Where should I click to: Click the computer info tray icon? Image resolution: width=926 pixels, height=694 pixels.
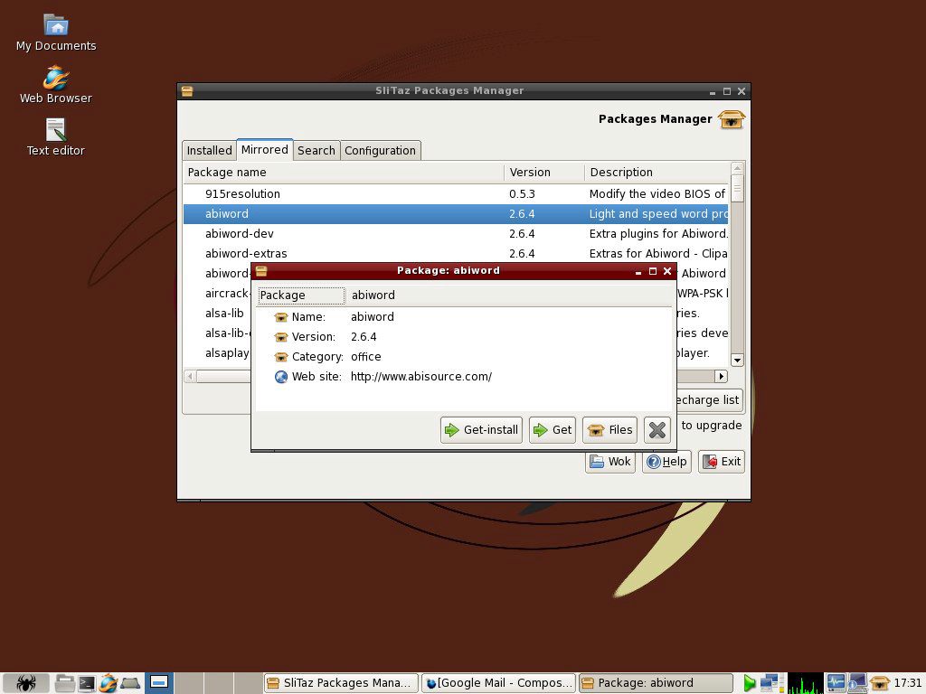pyautogui.click(x=857, y=683)
